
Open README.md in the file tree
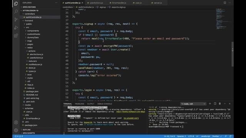click(32, 95)
